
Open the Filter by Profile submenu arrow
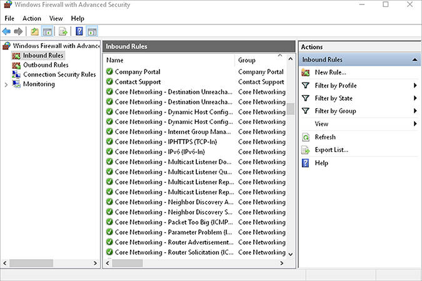415,85
